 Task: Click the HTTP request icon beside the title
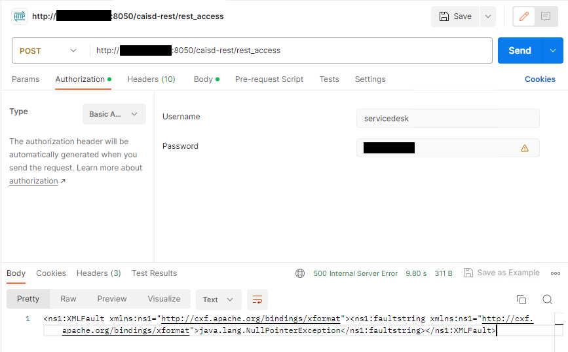pyautogui.click(x=20, y=16)
